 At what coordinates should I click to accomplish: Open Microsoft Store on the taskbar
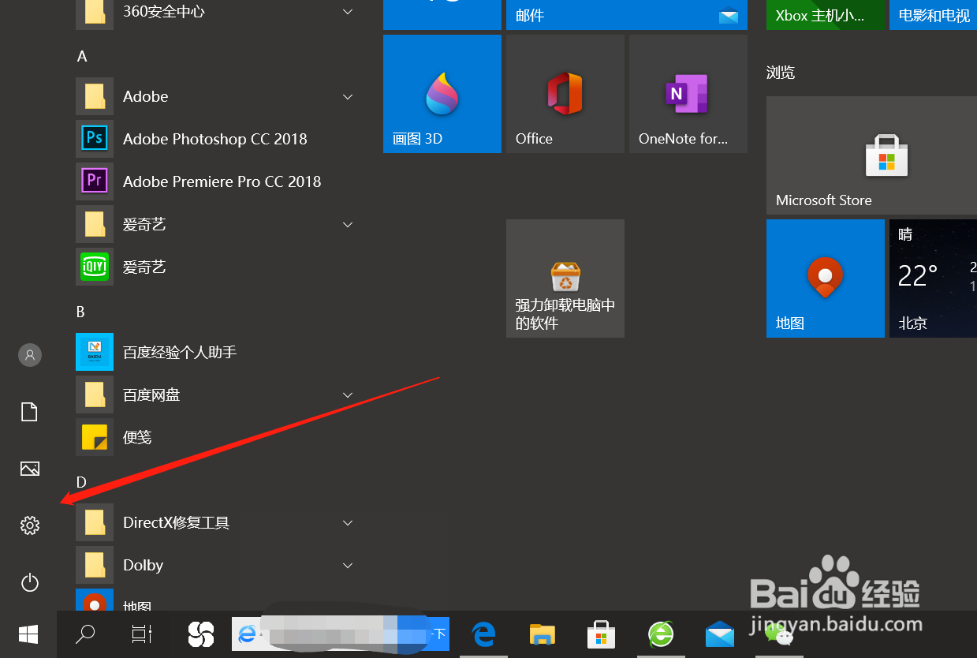tap(601, 634)
